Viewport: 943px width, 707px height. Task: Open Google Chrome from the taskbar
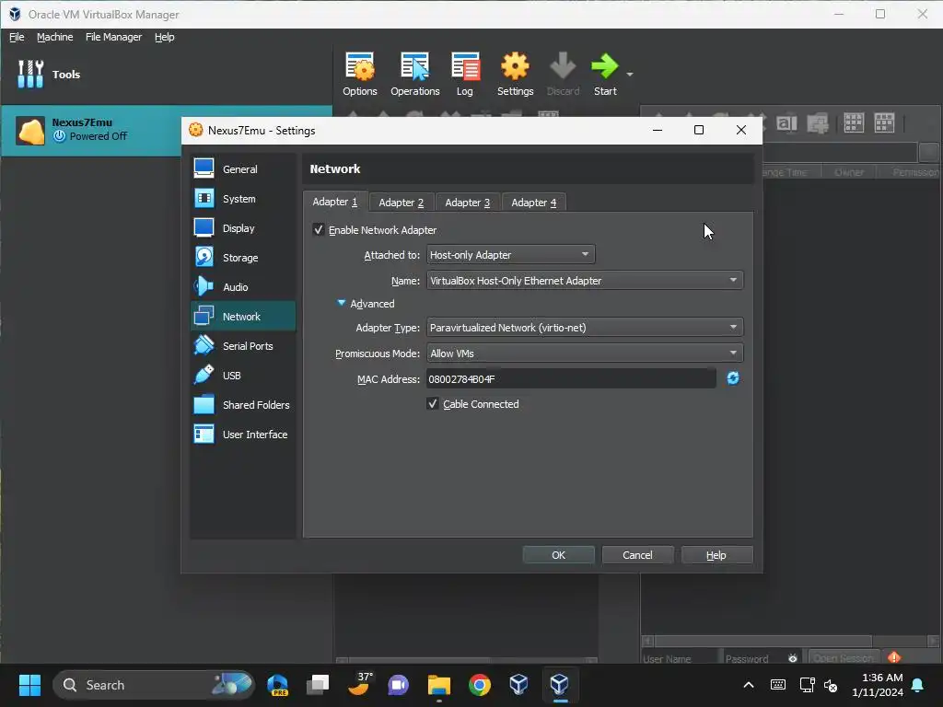[x=479, y=685]
